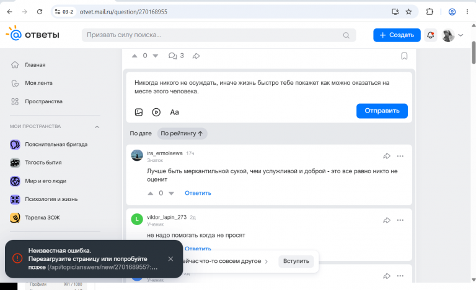Click the Отправить button
This screenshot has height=290, width=476.
click(382, 111)
